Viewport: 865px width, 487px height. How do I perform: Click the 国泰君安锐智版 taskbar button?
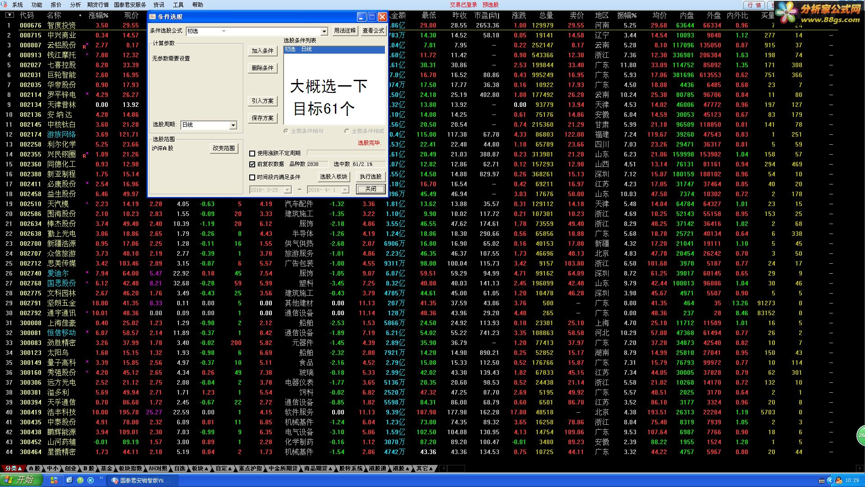[143, 481]
